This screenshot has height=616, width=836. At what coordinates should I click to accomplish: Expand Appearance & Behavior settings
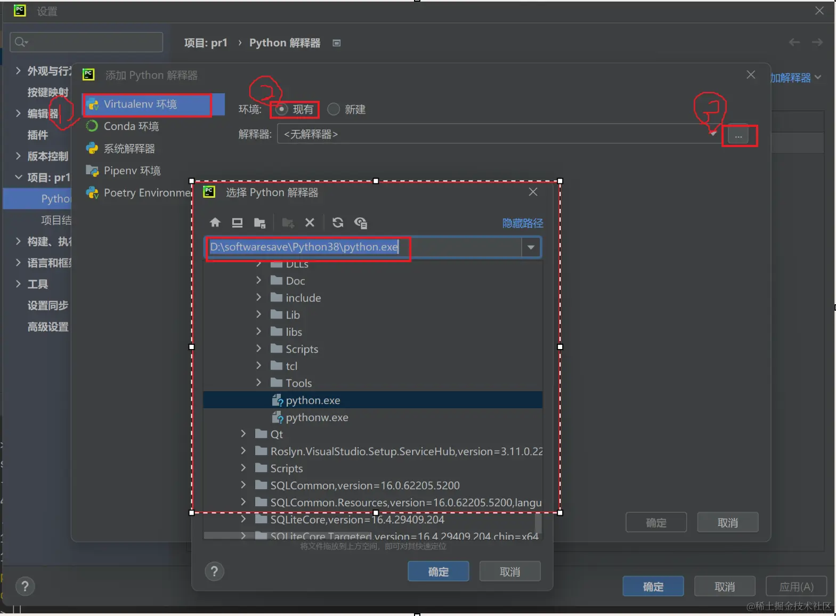18,71
